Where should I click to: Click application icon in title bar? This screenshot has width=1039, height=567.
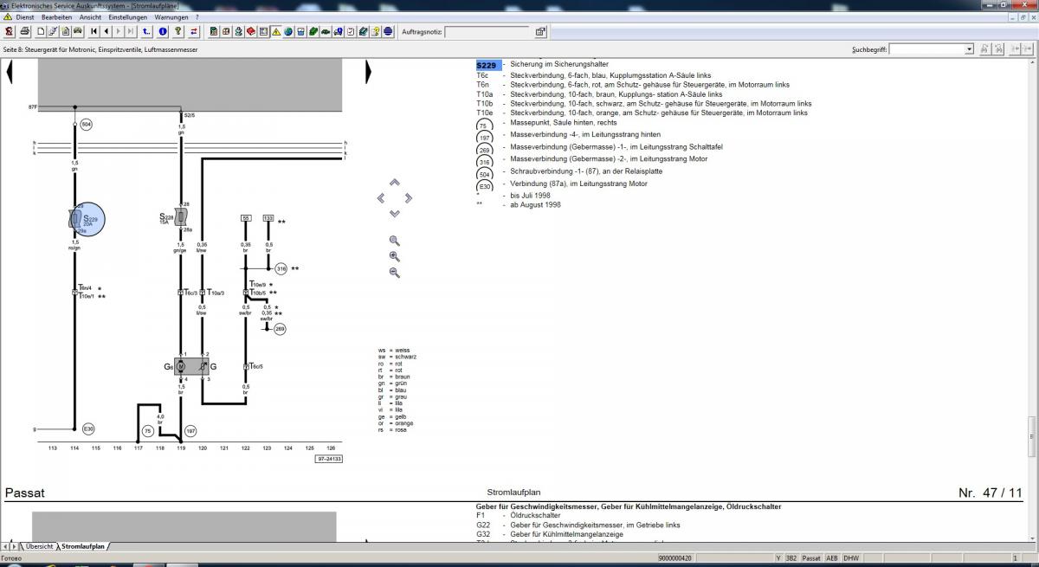(x=6, y=5)
